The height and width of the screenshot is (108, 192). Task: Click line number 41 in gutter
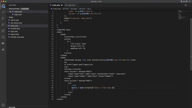(52, 88)
